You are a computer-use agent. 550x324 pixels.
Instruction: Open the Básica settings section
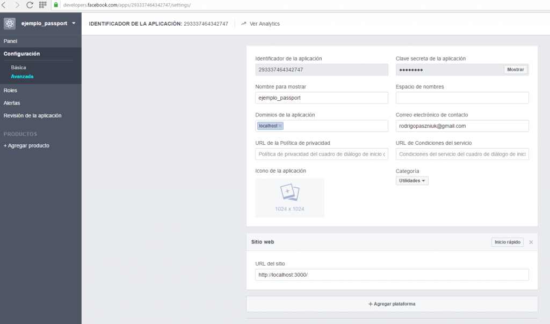pos(18,68)
